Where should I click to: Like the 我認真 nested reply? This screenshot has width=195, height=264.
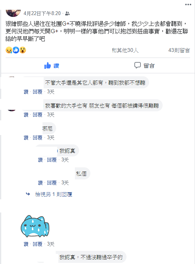(x=40, y=160)
